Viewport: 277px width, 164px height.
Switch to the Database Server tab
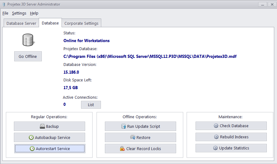point(21,23)
